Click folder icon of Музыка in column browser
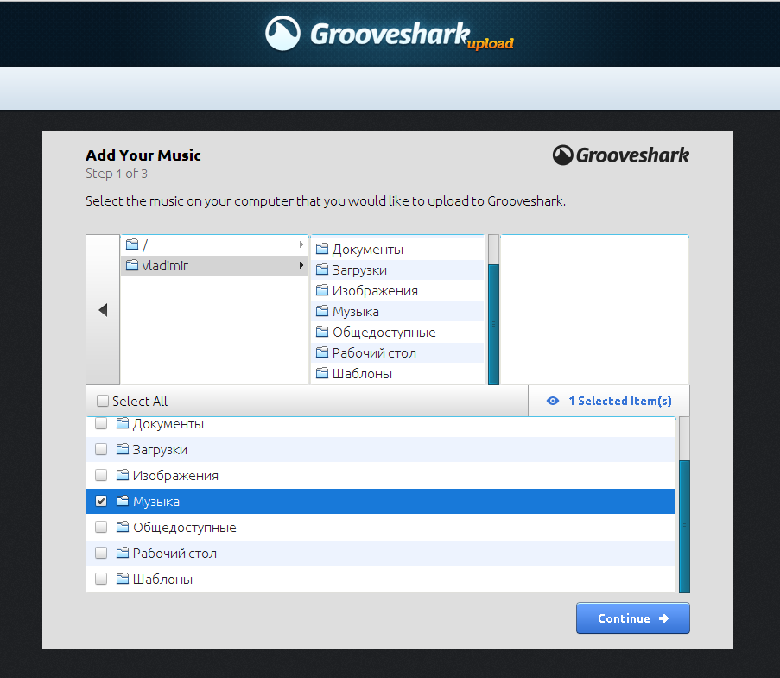 coord(322,311)
